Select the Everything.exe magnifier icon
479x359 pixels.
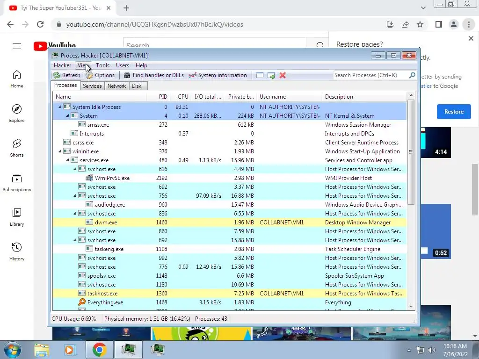(x=82, y=302)
